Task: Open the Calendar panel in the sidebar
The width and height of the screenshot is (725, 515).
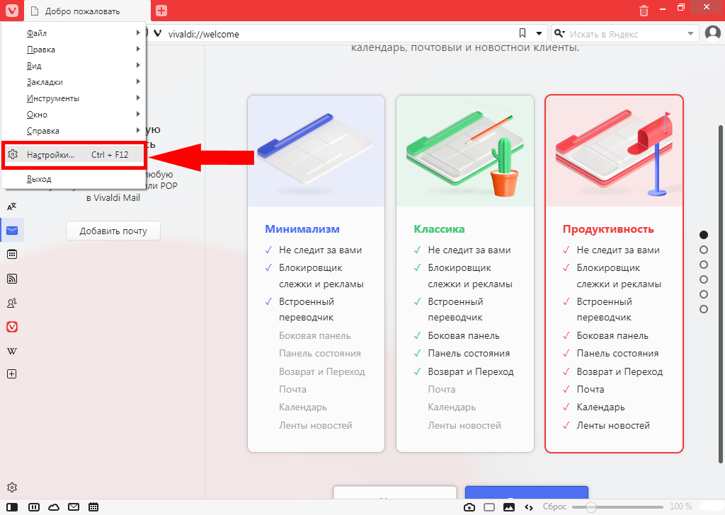Action: point(11,255)
